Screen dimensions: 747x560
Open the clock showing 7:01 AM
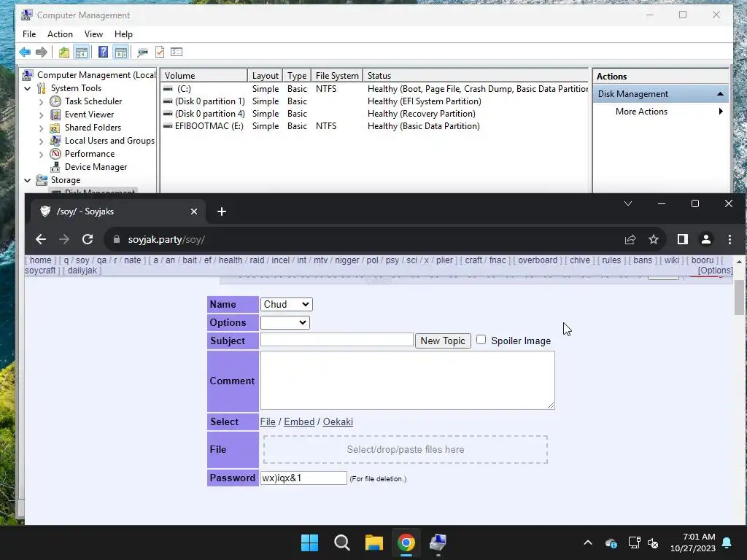tap(693, 542)
